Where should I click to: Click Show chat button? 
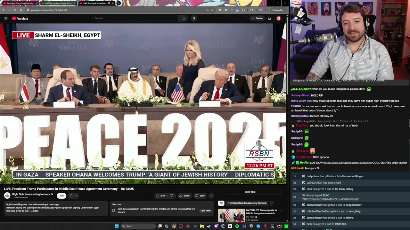tap(250, 192)
